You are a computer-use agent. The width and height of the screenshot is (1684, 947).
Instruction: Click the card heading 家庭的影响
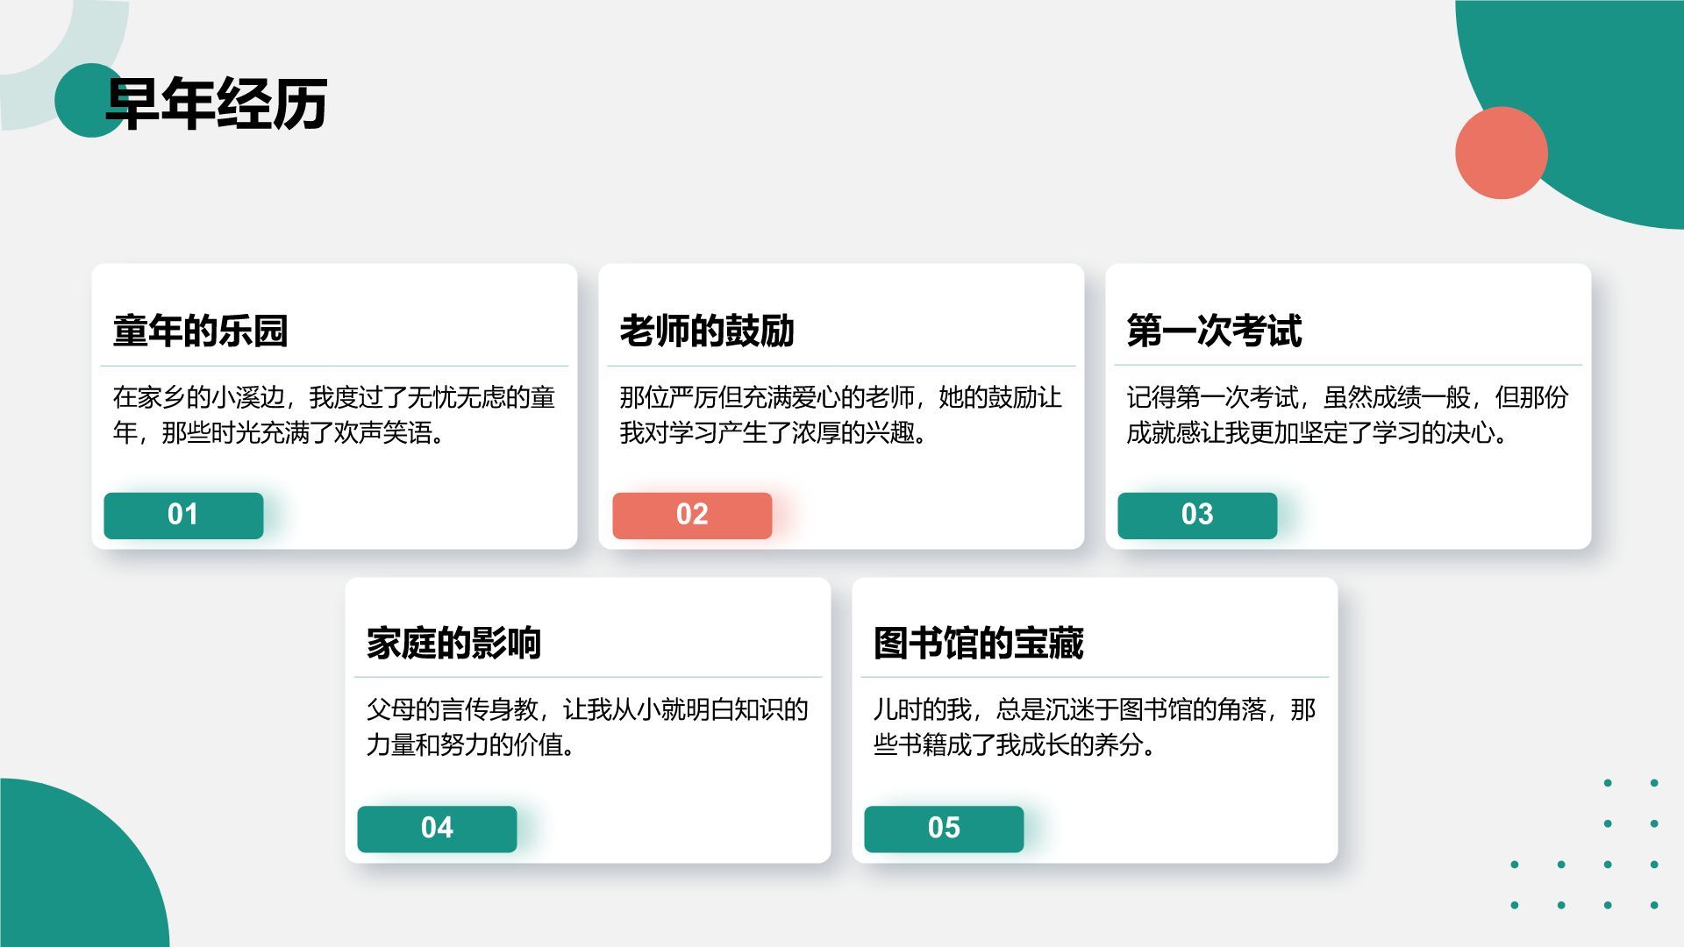(x=453, y=643)
